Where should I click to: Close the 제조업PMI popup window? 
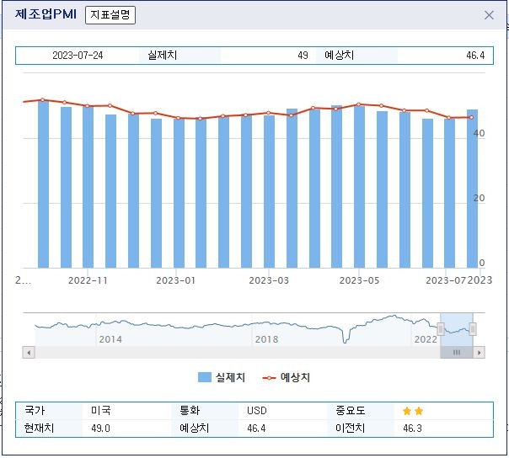489,15
